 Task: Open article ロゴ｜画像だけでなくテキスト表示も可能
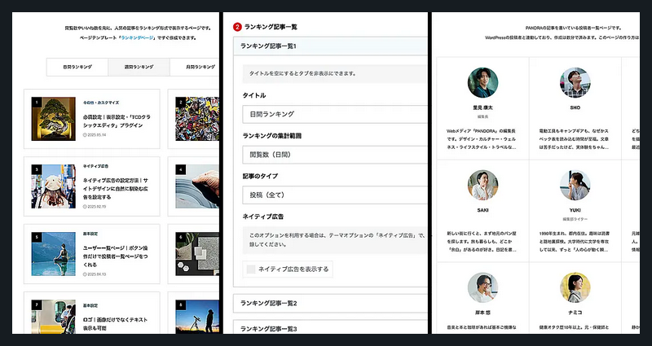pyautogui.click(x=115, y=323)
